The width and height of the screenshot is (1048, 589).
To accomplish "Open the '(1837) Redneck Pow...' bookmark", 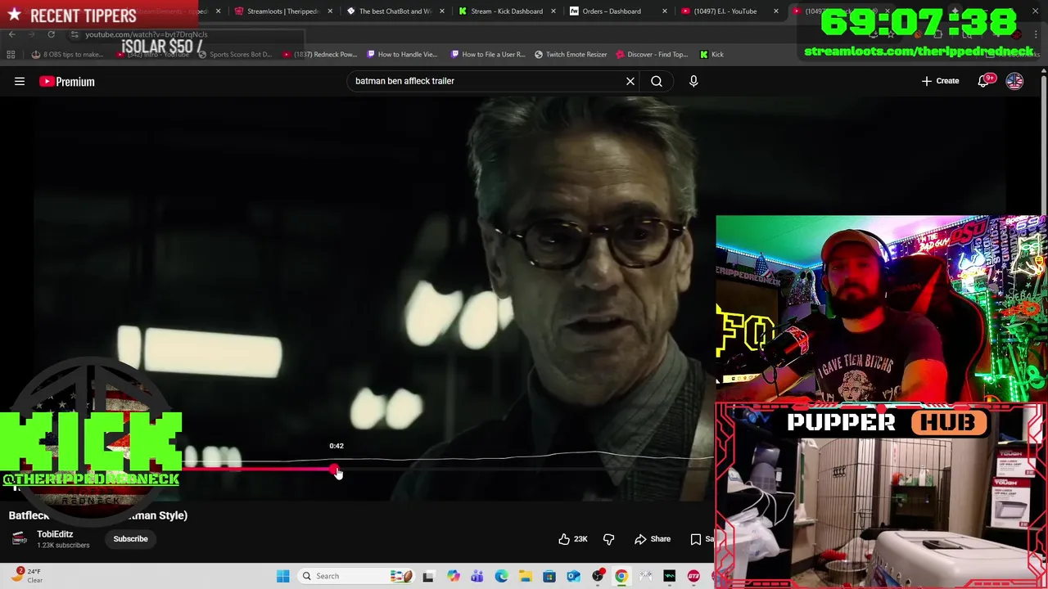I will tap(320, 55).
